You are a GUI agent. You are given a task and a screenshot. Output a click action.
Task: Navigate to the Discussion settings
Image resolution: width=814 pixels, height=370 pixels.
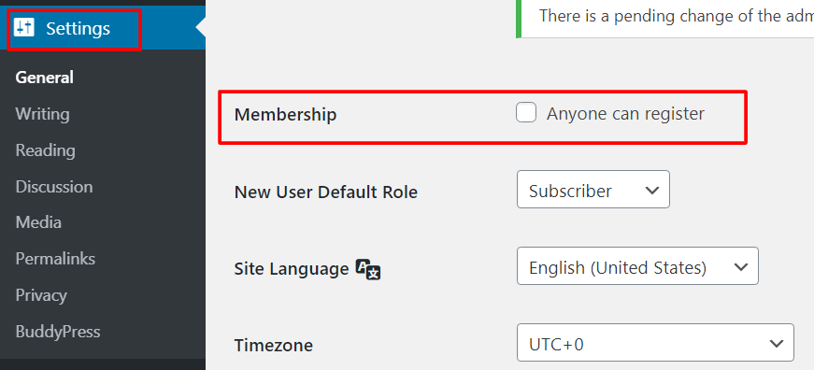(x=54, y=186)
